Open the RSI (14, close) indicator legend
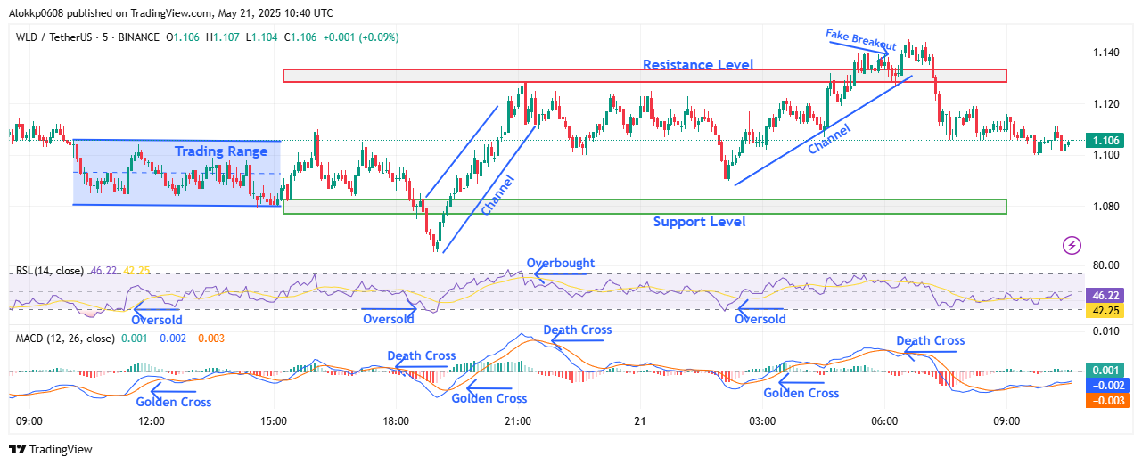The height and width of the screenshot is (465, 1142). click(50, 270)
